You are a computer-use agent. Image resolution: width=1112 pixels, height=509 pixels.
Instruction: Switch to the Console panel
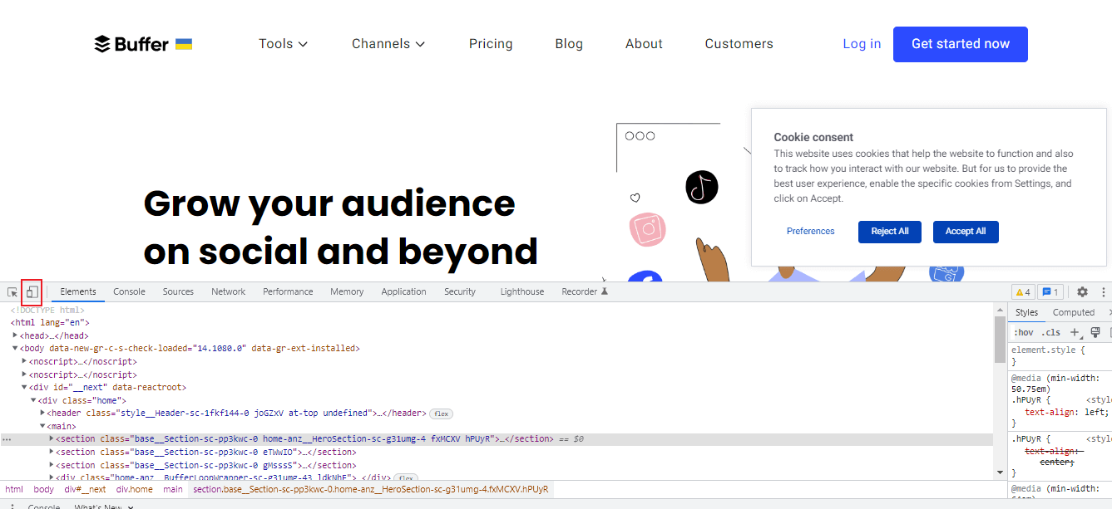click(x=128, y=291)
